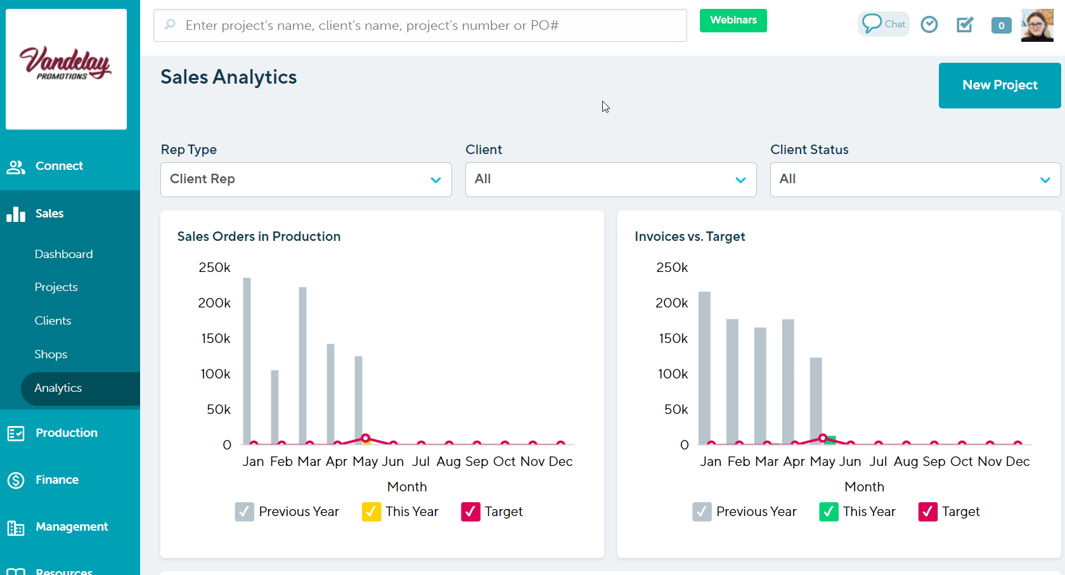The image size is (1065, 575).
Task: Open the Webinars link
Action: click(733, 20)
